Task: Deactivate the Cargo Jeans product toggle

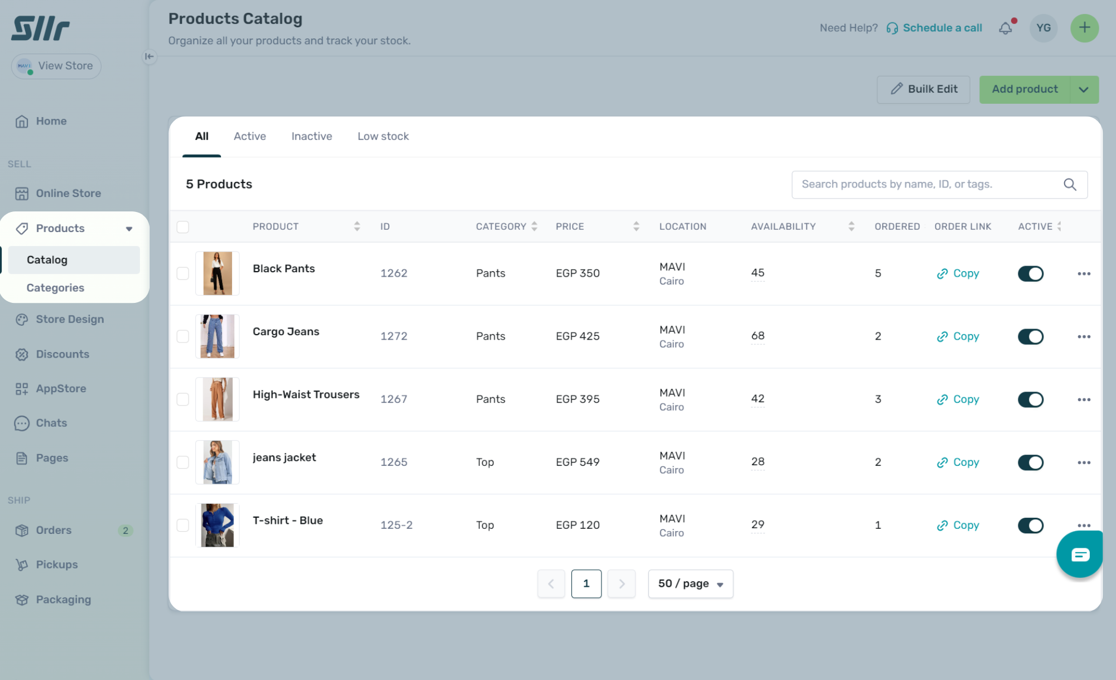Action: coord(1030,336)
